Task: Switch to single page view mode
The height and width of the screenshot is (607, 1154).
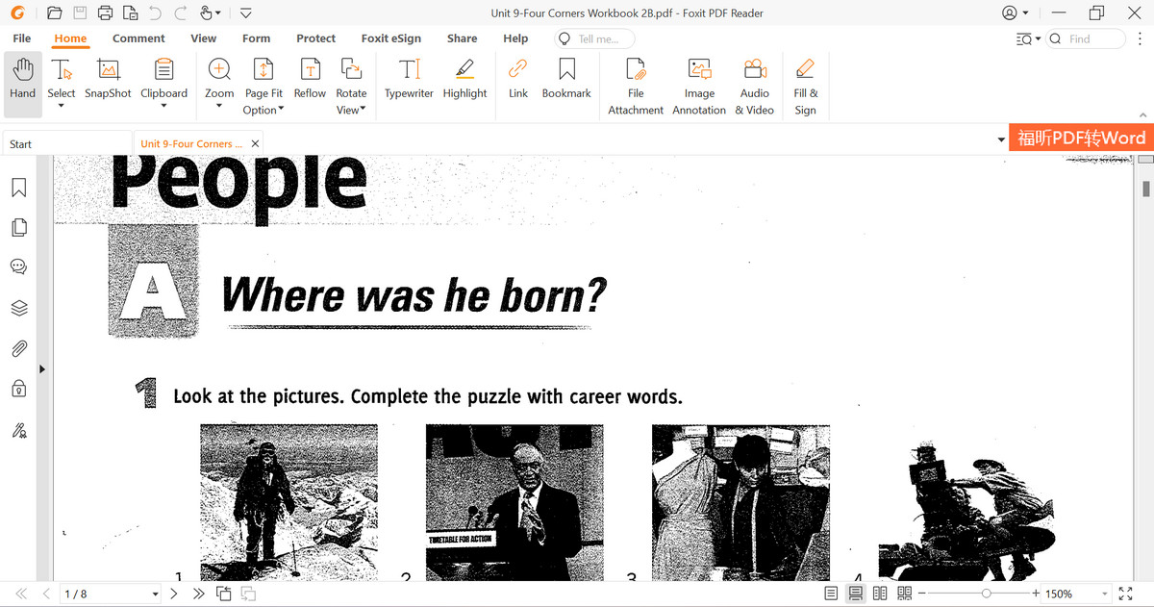Action: coord(831,594)
